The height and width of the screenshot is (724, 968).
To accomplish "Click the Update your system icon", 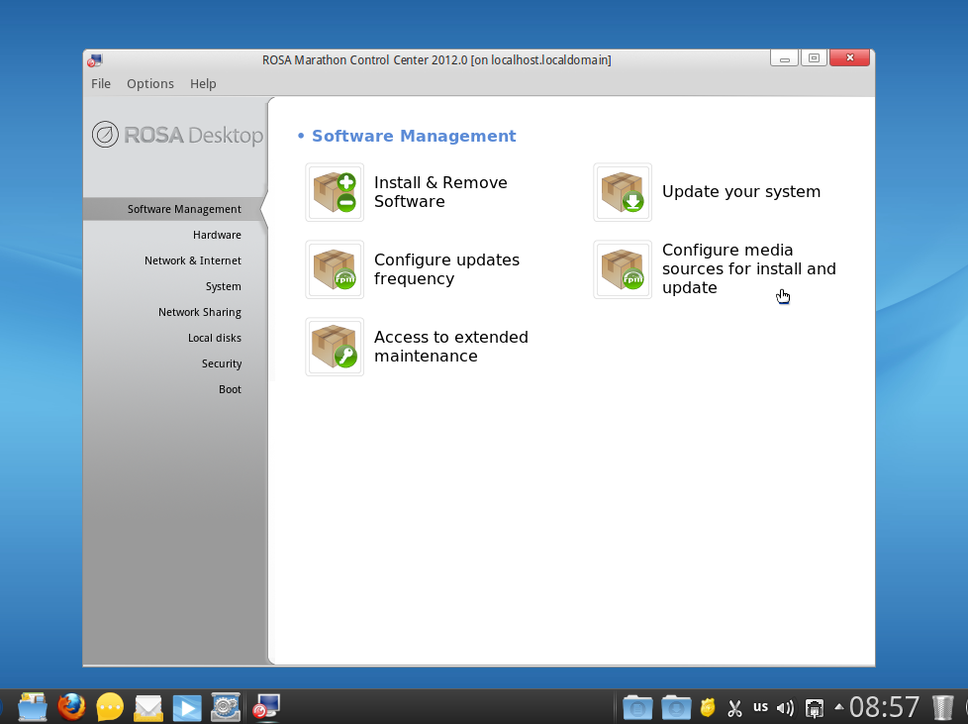I will pyautogui.click(x=623, y=192).
